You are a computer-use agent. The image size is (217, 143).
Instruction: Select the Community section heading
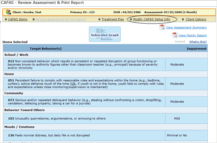(x=14, y=93)
